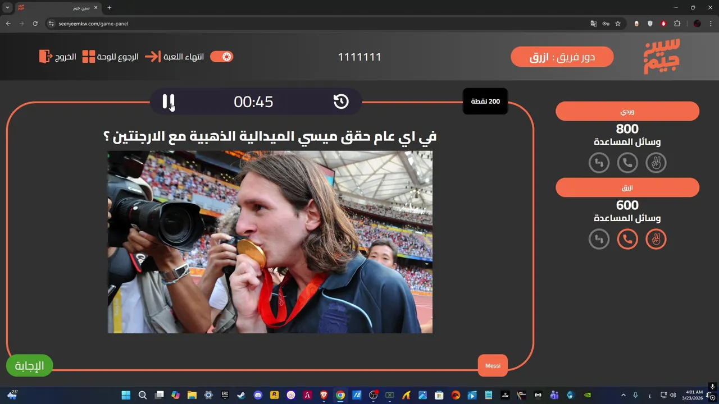719x404 pixels.
Task: Go back in the browser
Action: point(8,24)
